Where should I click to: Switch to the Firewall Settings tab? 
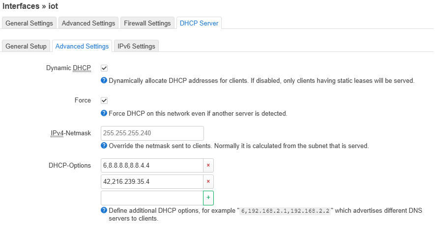(x=147, y=23)
